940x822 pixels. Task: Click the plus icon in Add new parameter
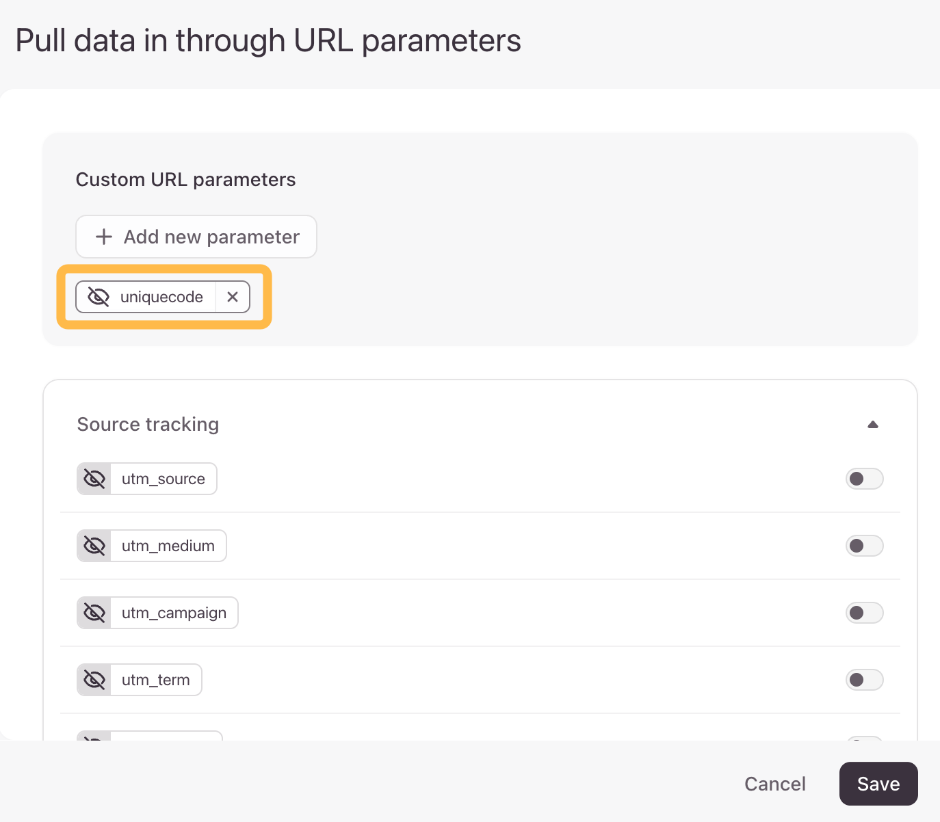[x=104, y=237]
